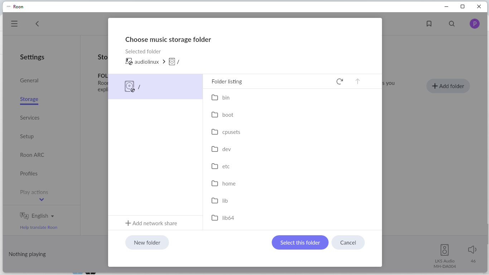Open the LKS Audio zone speaker icon

point(445,250)
